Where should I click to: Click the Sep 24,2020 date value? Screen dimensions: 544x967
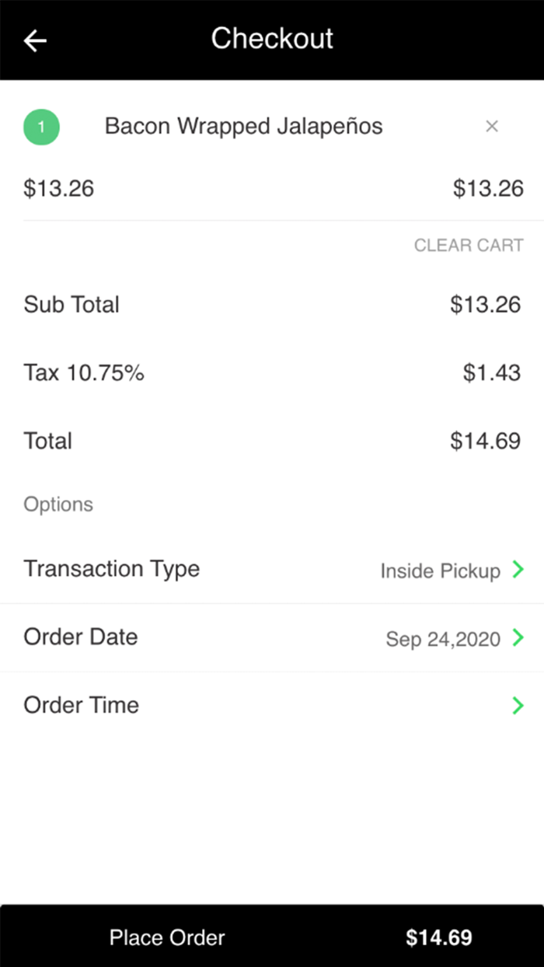click(x=443, y=640)
